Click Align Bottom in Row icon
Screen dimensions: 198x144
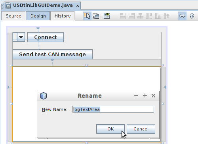pos(158,16)
